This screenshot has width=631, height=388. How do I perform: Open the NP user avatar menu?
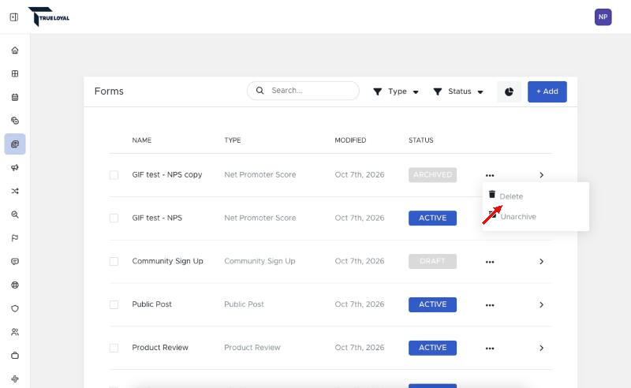[603, 17]
